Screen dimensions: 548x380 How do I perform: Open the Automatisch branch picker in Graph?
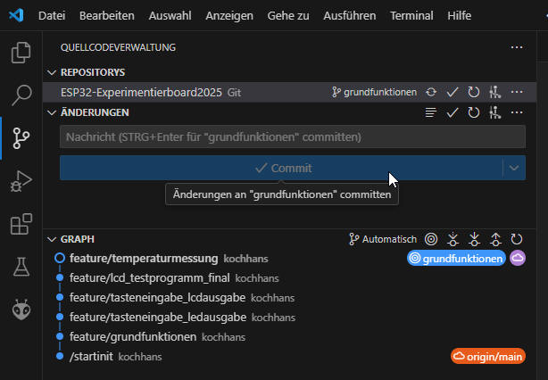click(x=383, y=239)
